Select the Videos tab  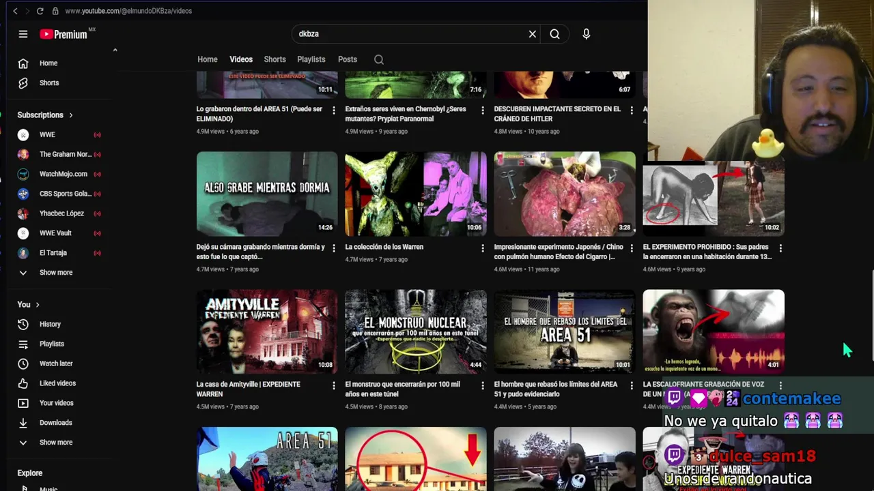click(241, 59)
